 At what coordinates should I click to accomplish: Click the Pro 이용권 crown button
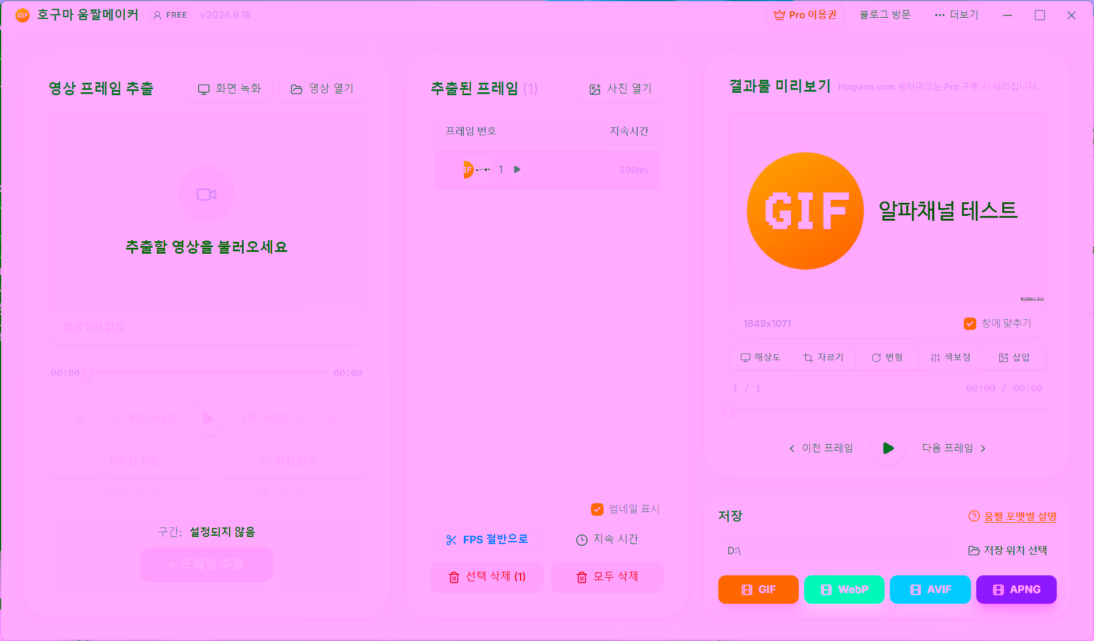805,15
